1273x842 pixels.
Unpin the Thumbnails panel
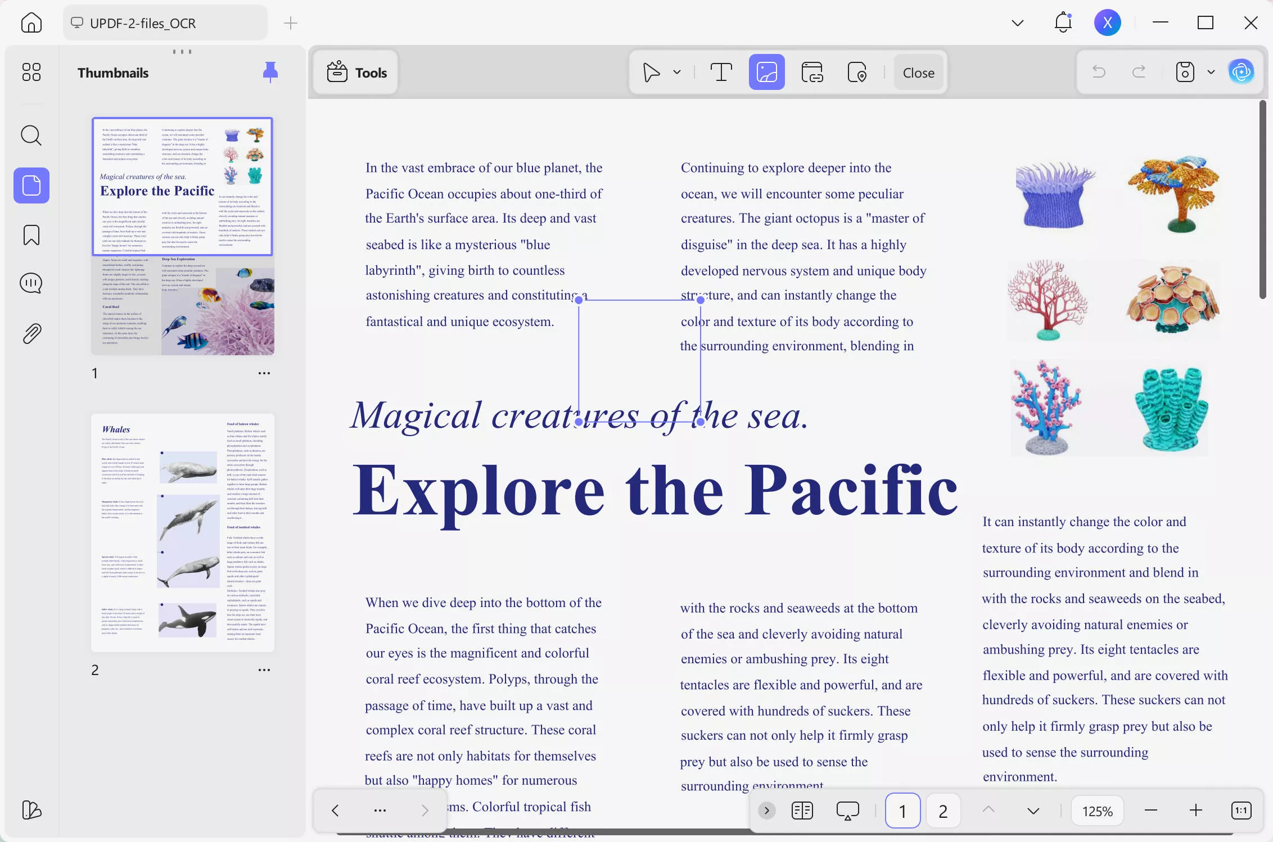coord(270,72)
